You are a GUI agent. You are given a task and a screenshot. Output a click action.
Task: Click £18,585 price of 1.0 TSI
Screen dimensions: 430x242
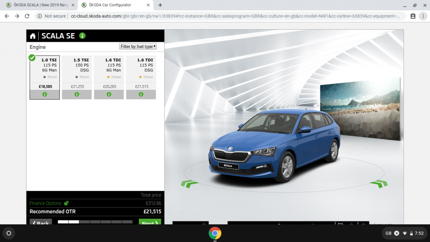click(x=45, y=86)
